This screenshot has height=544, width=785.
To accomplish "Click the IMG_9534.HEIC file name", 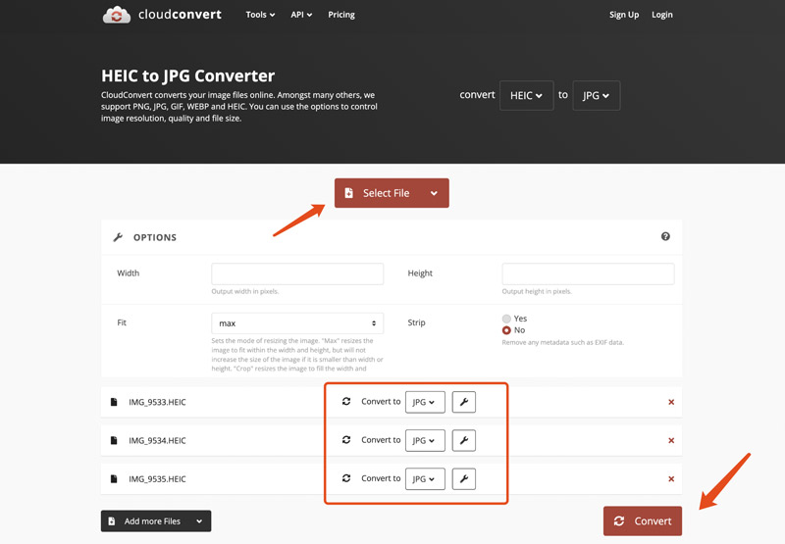I will [x=157, y=440].
